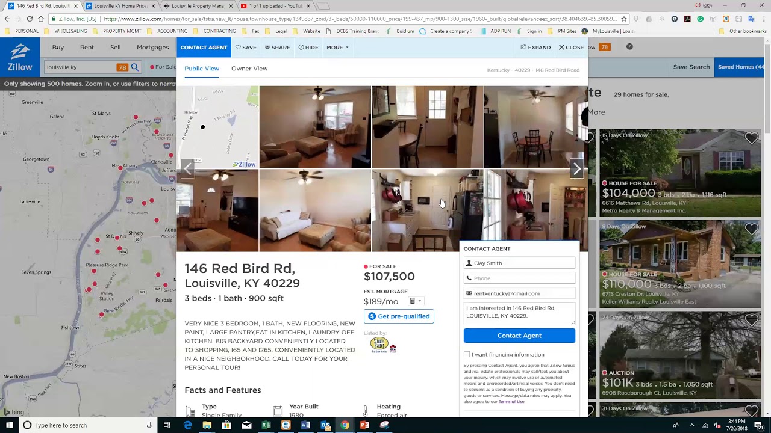771x433 pixels.
Task: Favorite the $104,000 Matthews Rd home heart
Action: [751, 138]
